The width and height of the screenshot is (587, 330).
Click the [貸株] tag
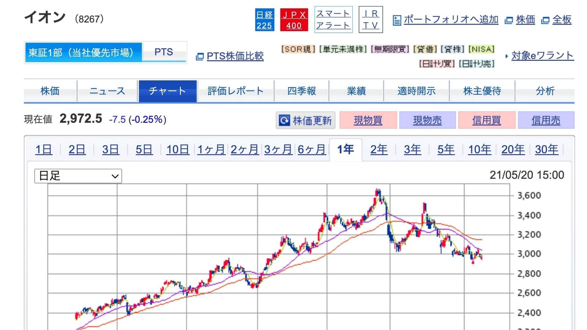(453, 49)
